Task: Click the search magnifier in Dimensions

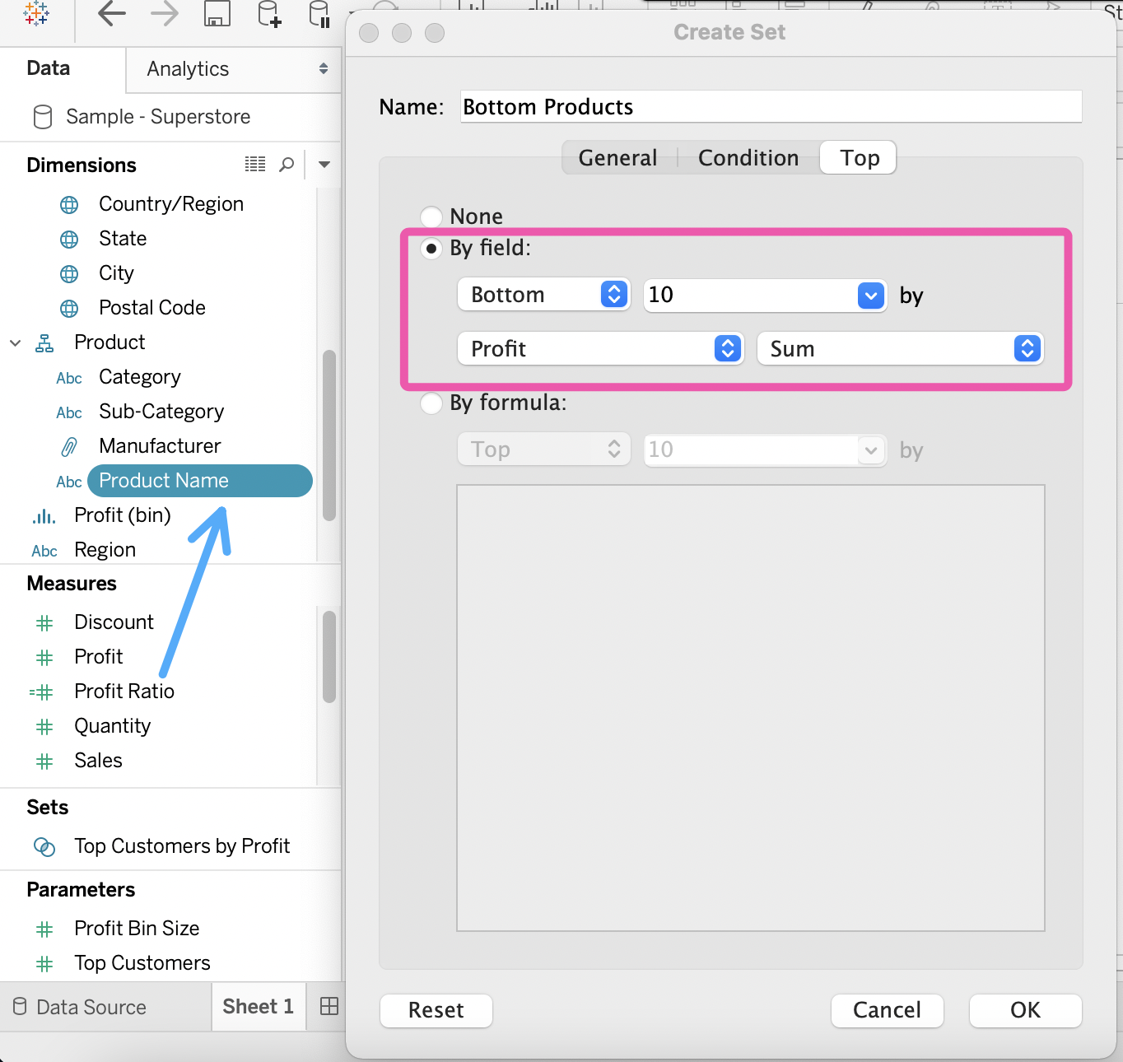Action: tap(287, 165)
